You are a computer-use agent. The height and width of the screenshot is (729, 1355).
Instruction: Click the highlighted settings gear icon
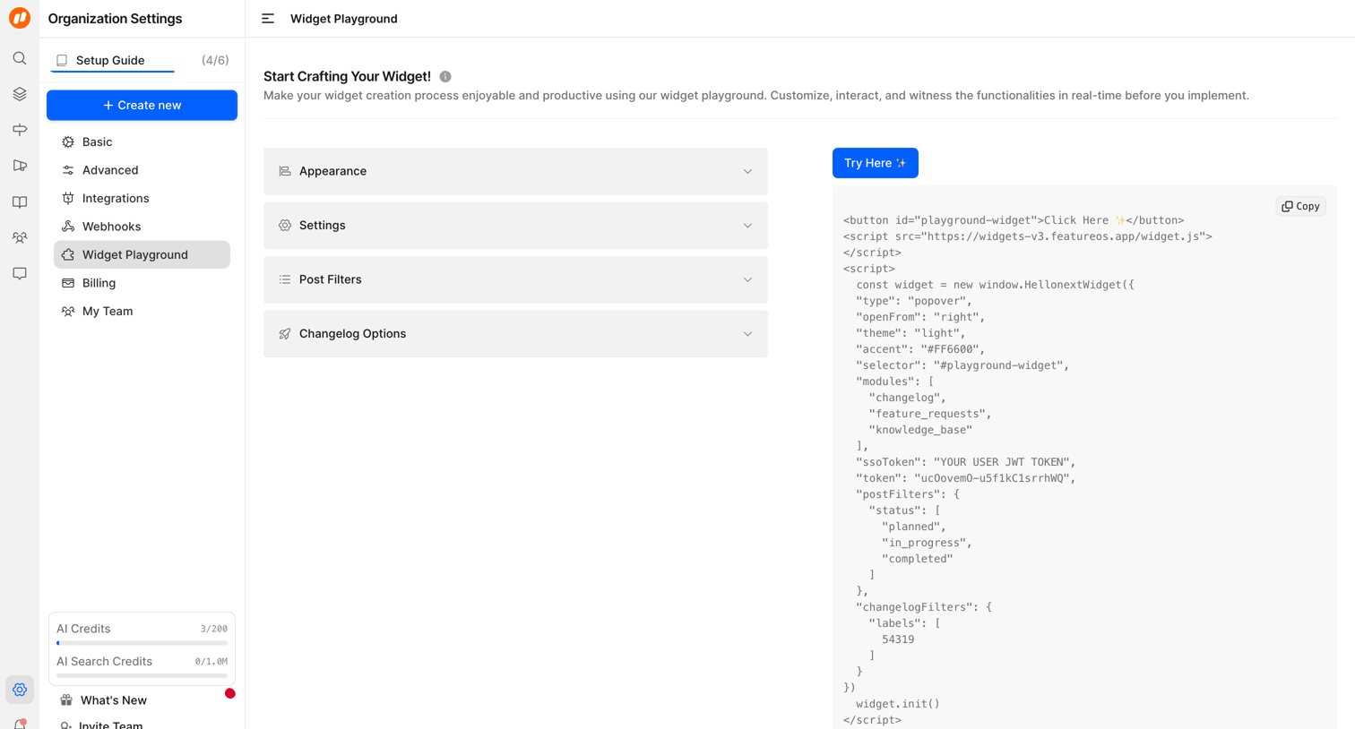point(20,690)
